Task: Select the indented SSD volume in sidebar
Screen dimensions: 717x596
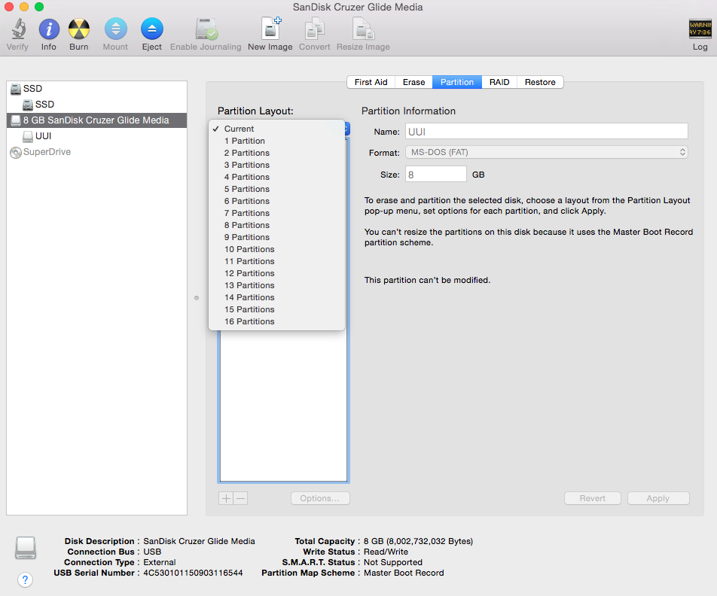Action: click(96, 105)
